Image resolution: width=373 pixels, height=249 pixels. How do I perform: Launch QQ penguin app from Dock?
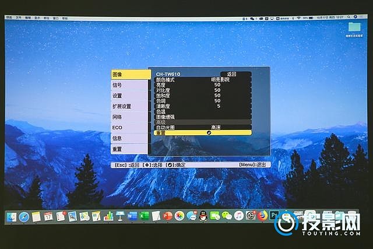(203, 216)
